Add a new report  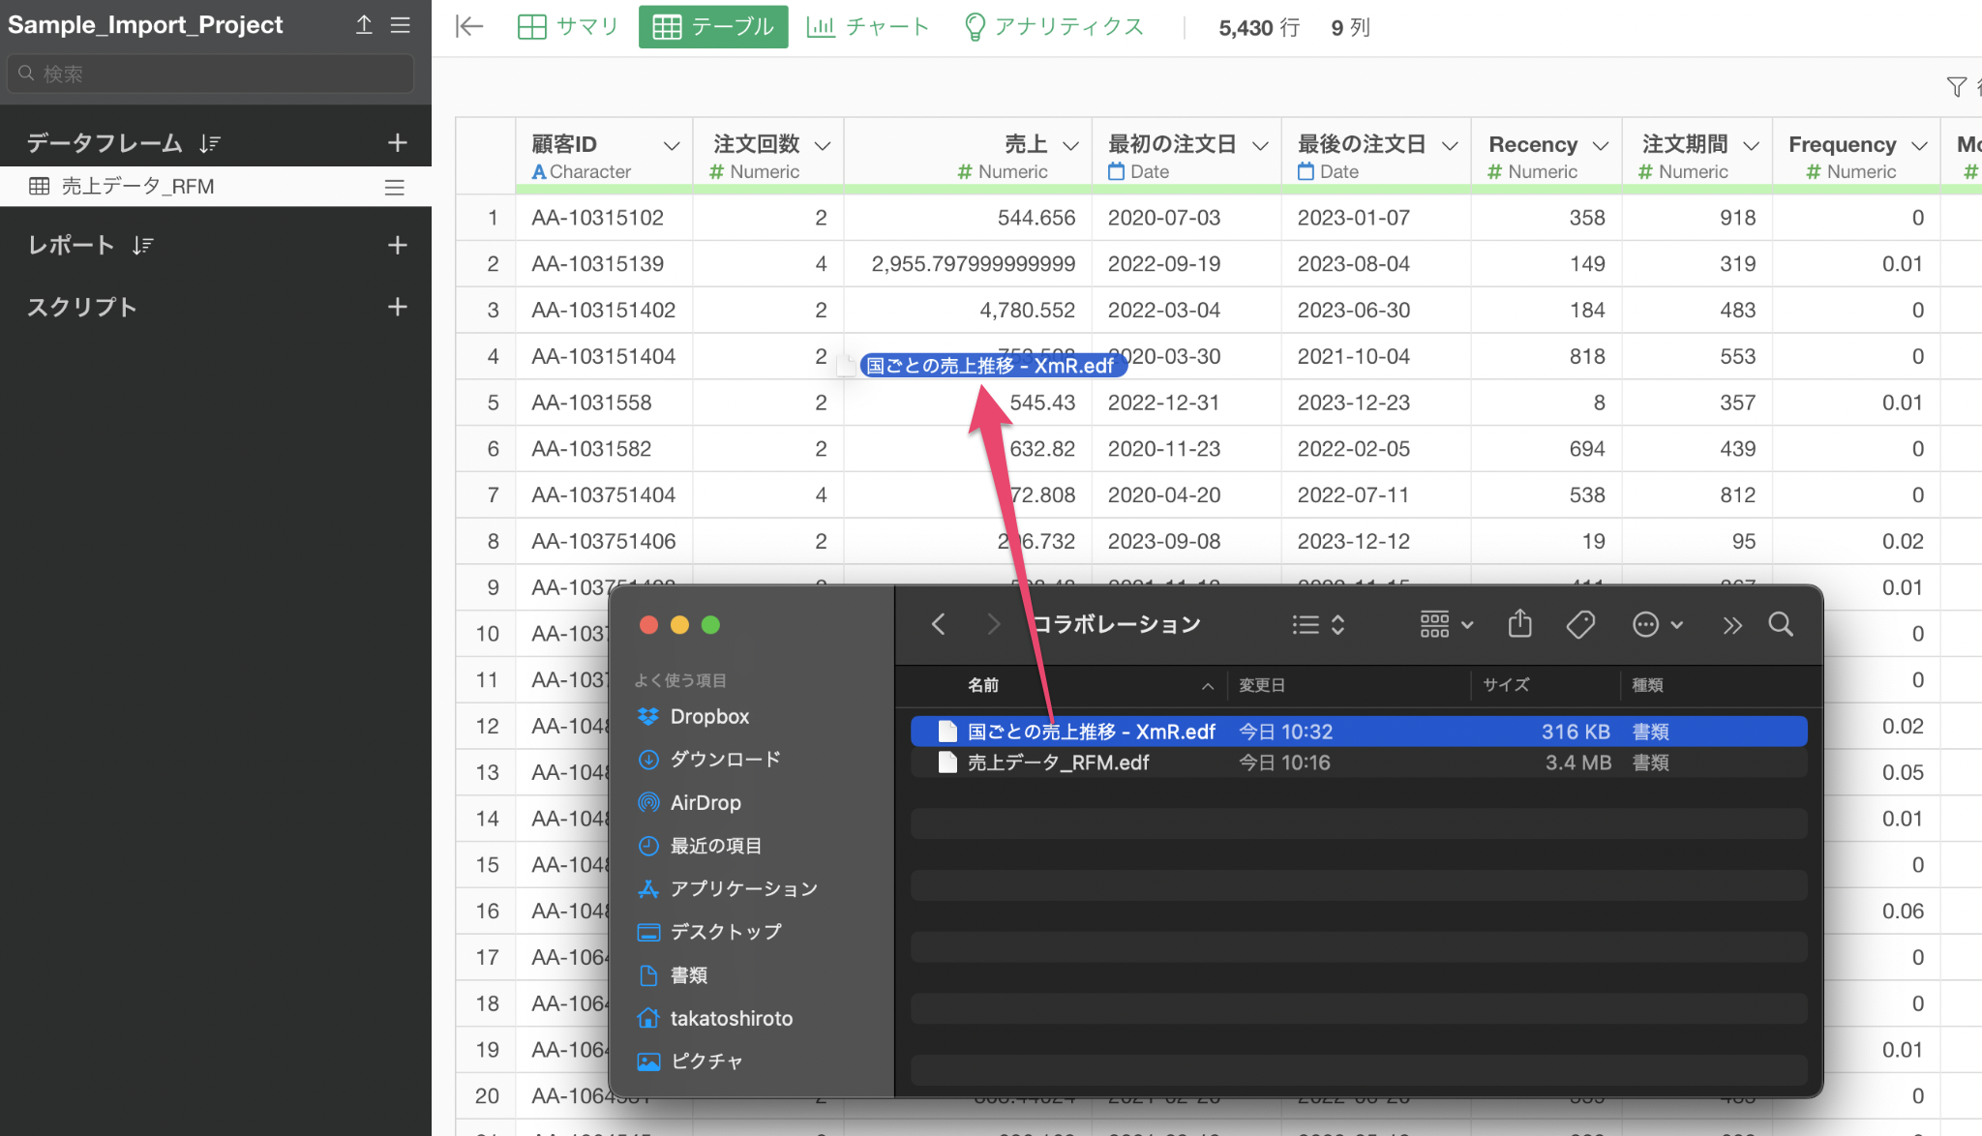397,245
